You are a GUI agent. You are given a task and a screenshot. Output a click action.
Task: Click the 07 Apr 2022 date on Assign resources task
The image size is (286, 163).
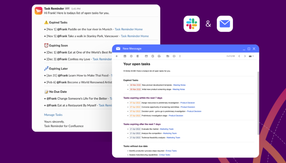(x=135, y=103)
